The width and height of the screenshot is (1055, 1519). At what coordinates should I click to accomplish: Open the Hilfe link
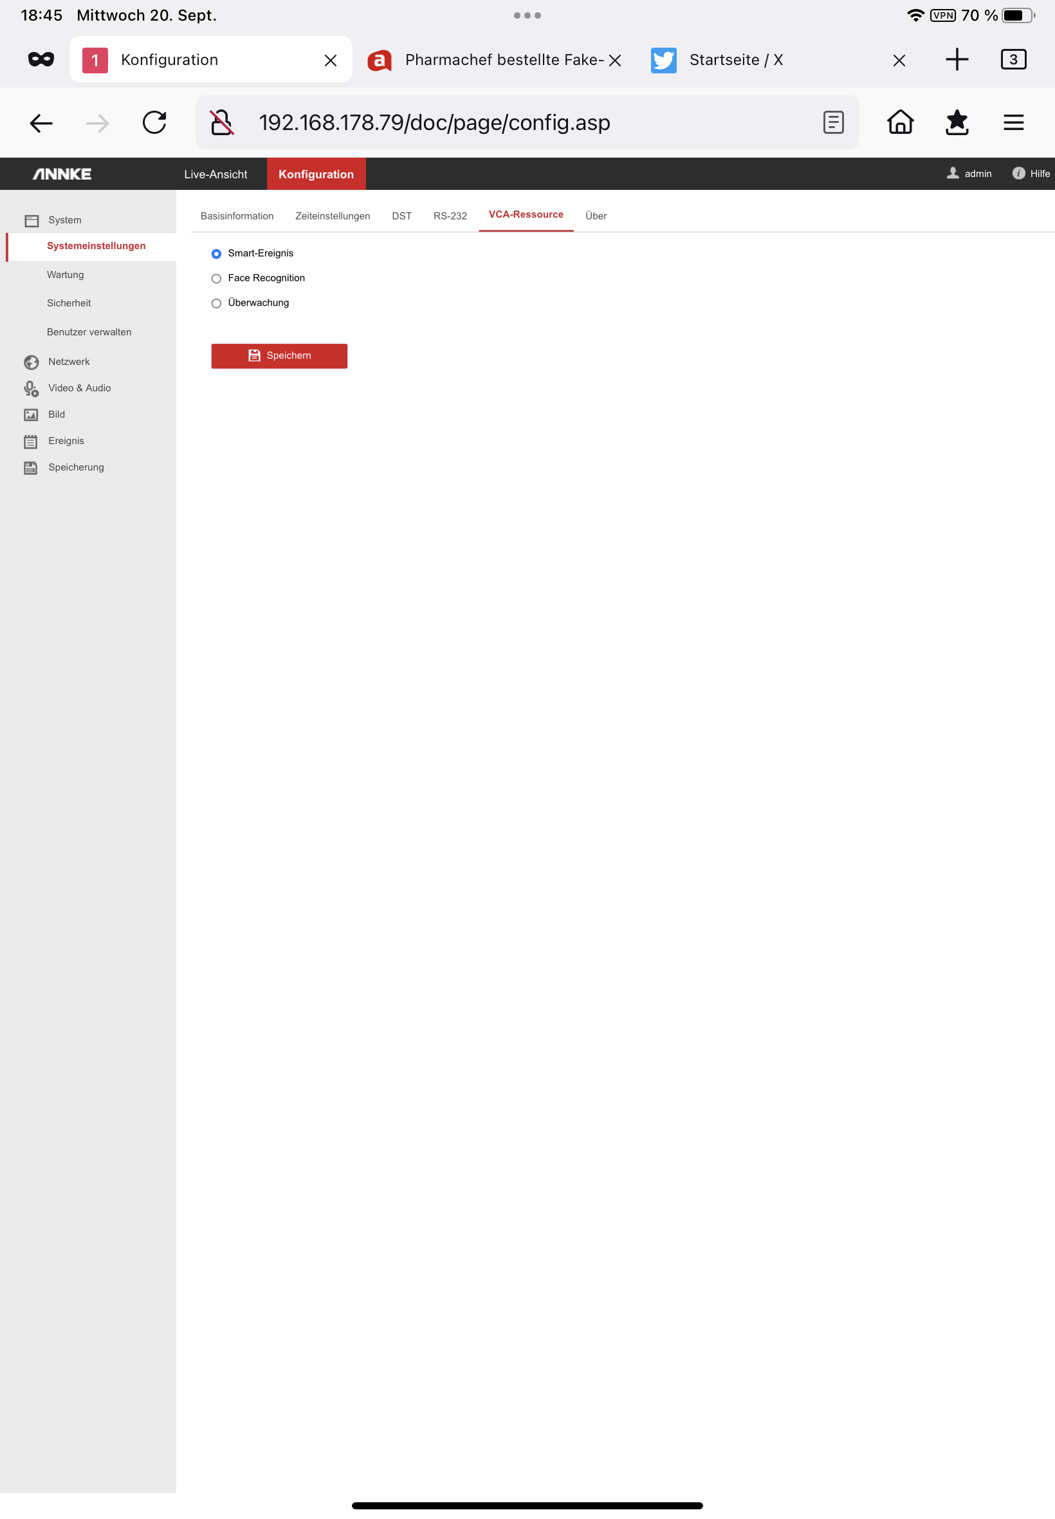click(x=1031, y=173)
